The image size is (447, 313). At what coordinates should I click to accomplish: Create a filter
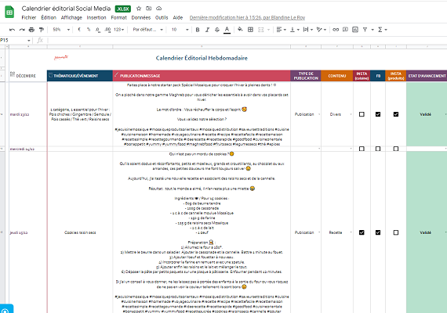(x=365, y=30)
